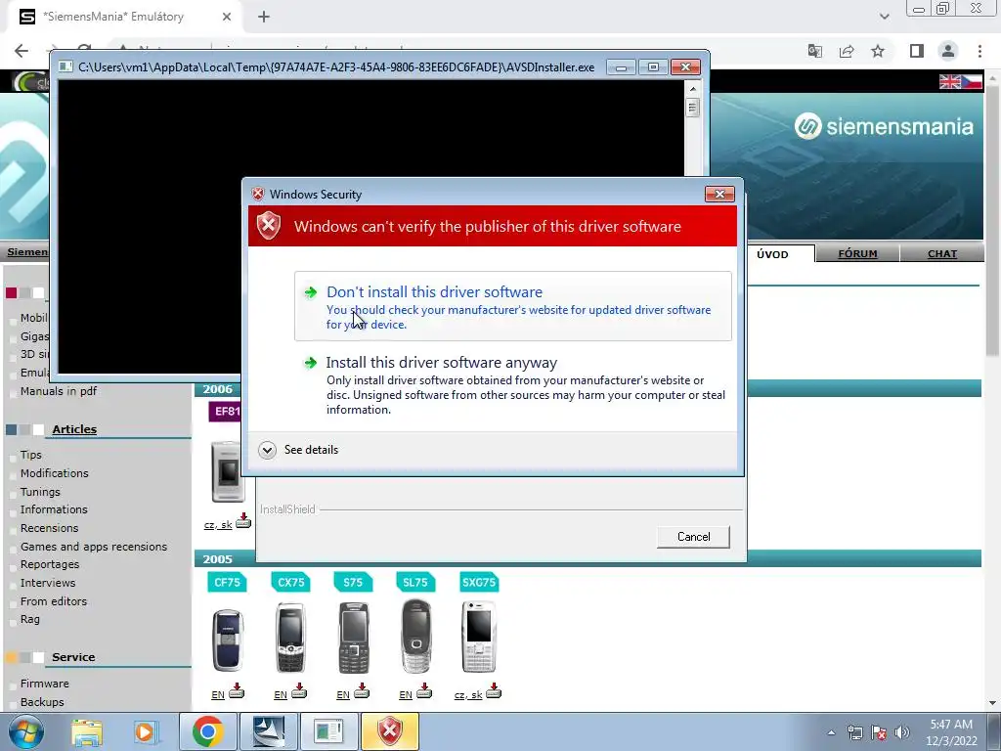The image size is (1001, 751).
Task: Download SXG75 emulator cz, sk icon
Action: (x=494, y=691)
